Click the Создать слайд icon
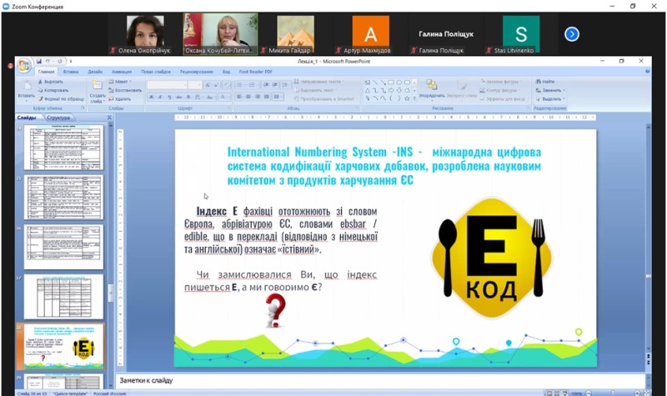This screenshot has height=396, width=667. click(98, 86)
